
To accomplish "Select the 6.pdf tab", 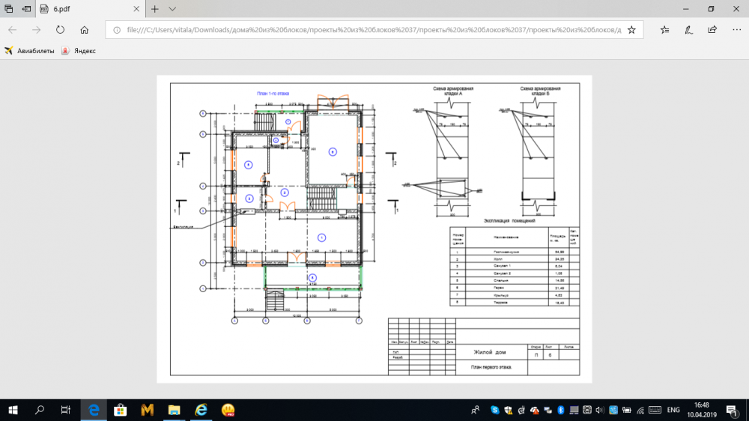I will [x=82, y=9].
